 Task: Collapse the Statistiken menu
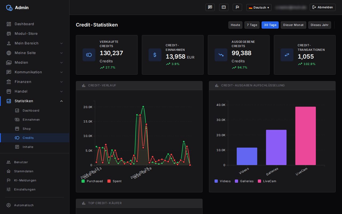point(35,101)
